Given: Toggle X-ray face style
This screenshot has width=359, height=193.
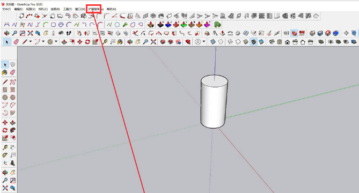Looking at the screenshot, I should 213,42.
